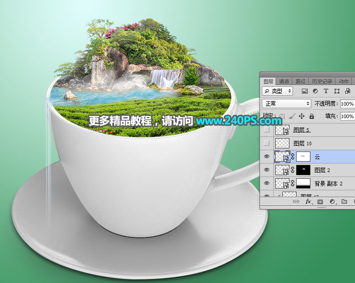The image size is (355, 283).
Task: Create new fill or adjustment layer icon
Action: 332,201
